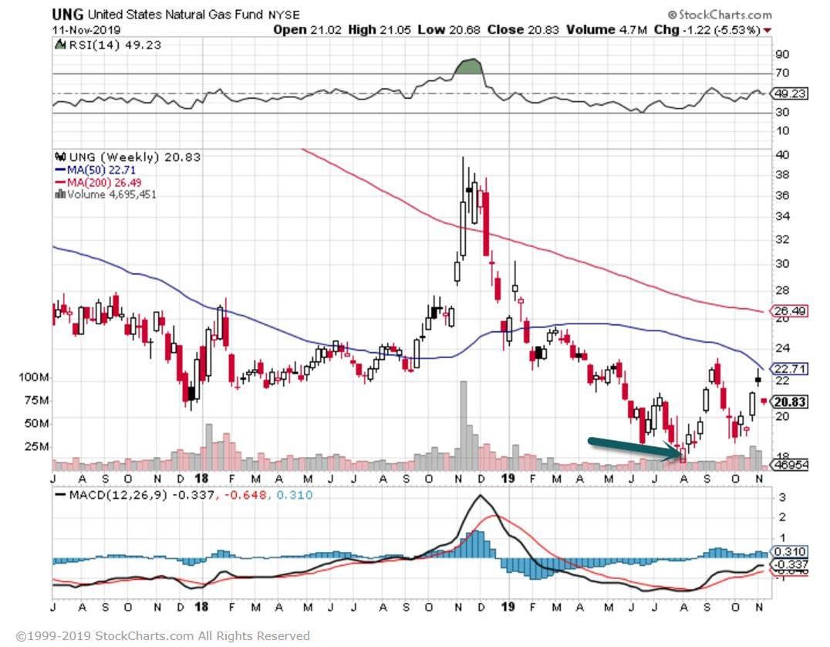
Task: Click the tallest gray volume bar in November 2018
Action: (464, 426)
